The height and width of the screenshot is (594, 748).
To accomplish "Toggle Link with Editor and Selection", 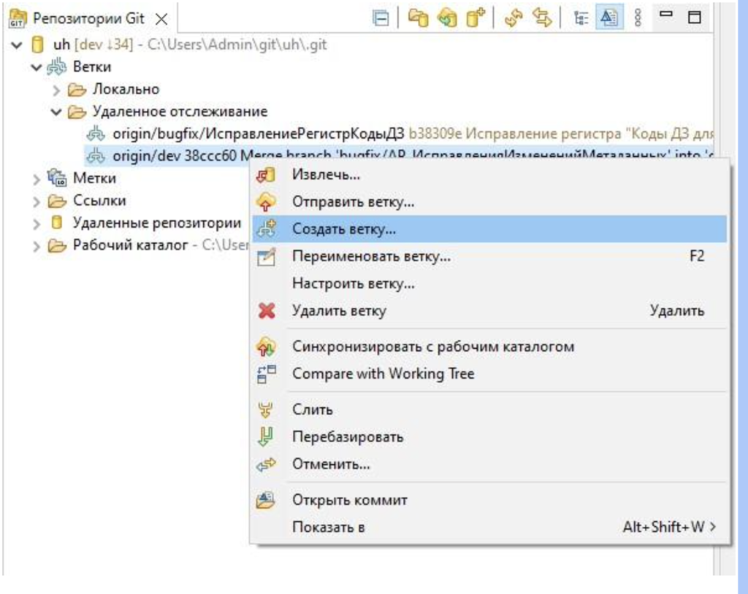I will tap(542, 18).
